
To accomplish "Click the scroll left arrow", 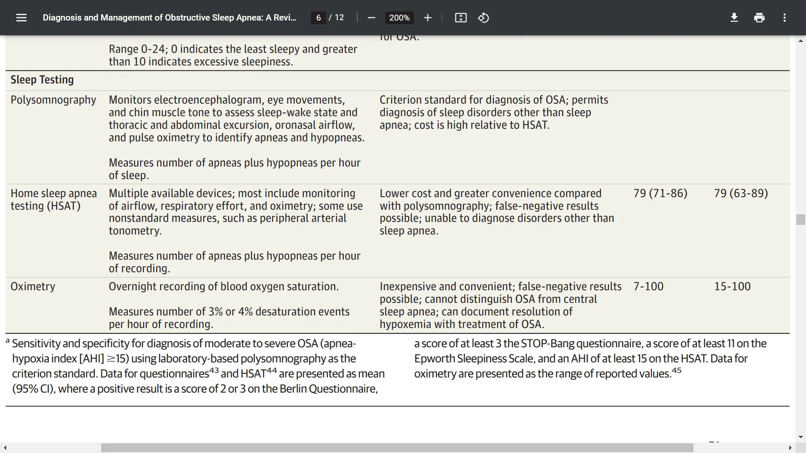I will point(5,448).
